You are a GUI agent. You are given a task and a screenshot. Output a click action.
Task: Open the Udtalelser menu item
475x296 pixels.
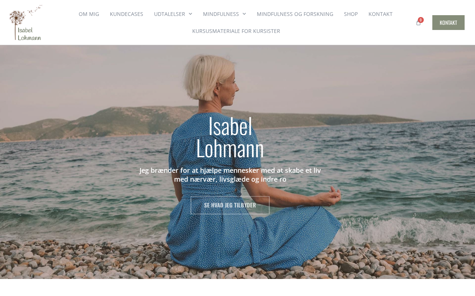coord(170,14)
